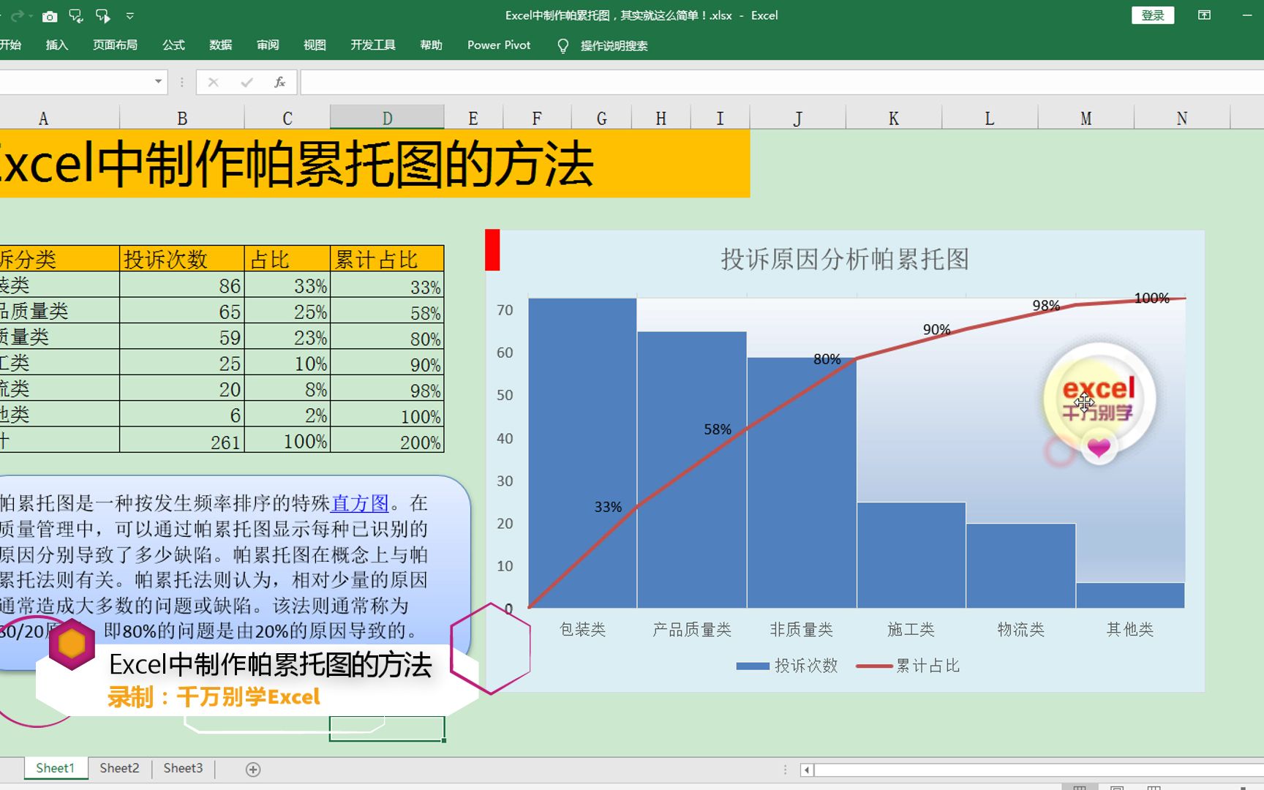Click the Cancel (X) icon in formula bar
This screenshot has height=790, width=1264.
213,82
